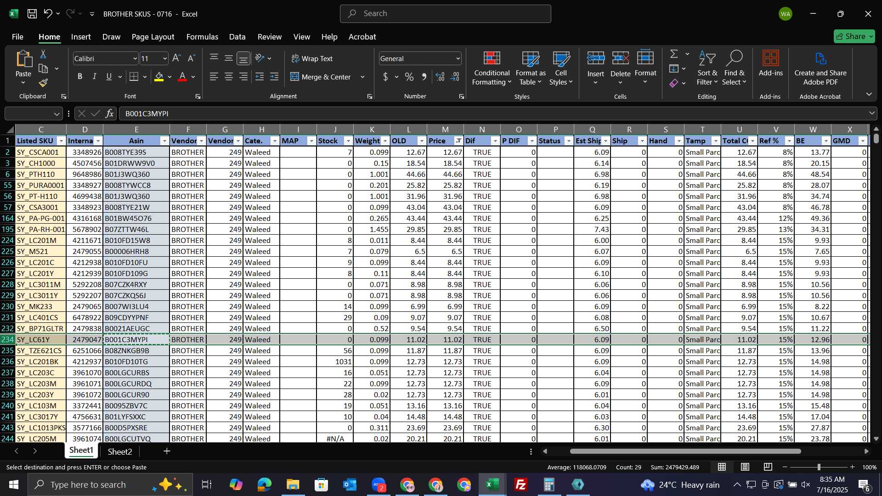The width and height of the screenshot is (882, 496).
Task: Click the Decrease Decimal icon
Action: 455,77
